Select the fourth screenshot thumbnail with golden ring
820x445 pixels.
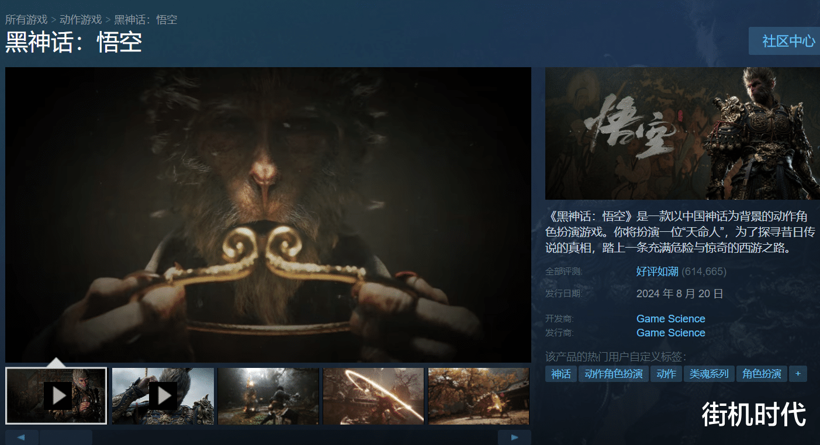[x=373, y=396]
